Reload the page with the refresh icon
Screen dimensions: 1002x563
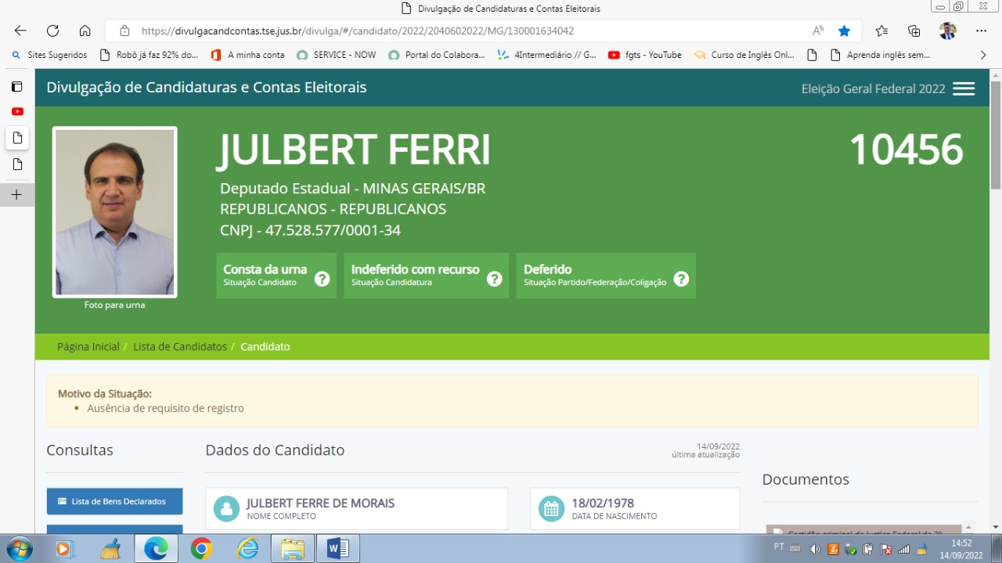click(52, 31)
